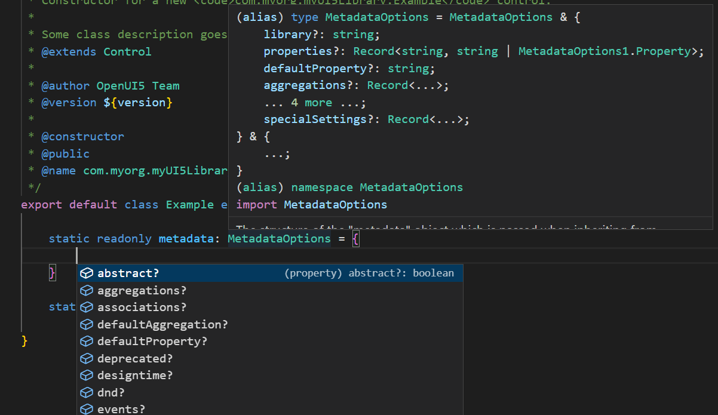Click 'specialSettings?: Record<...>;' line in tooltip
This screenshot has width=718, height=415.
pos(366,119)
